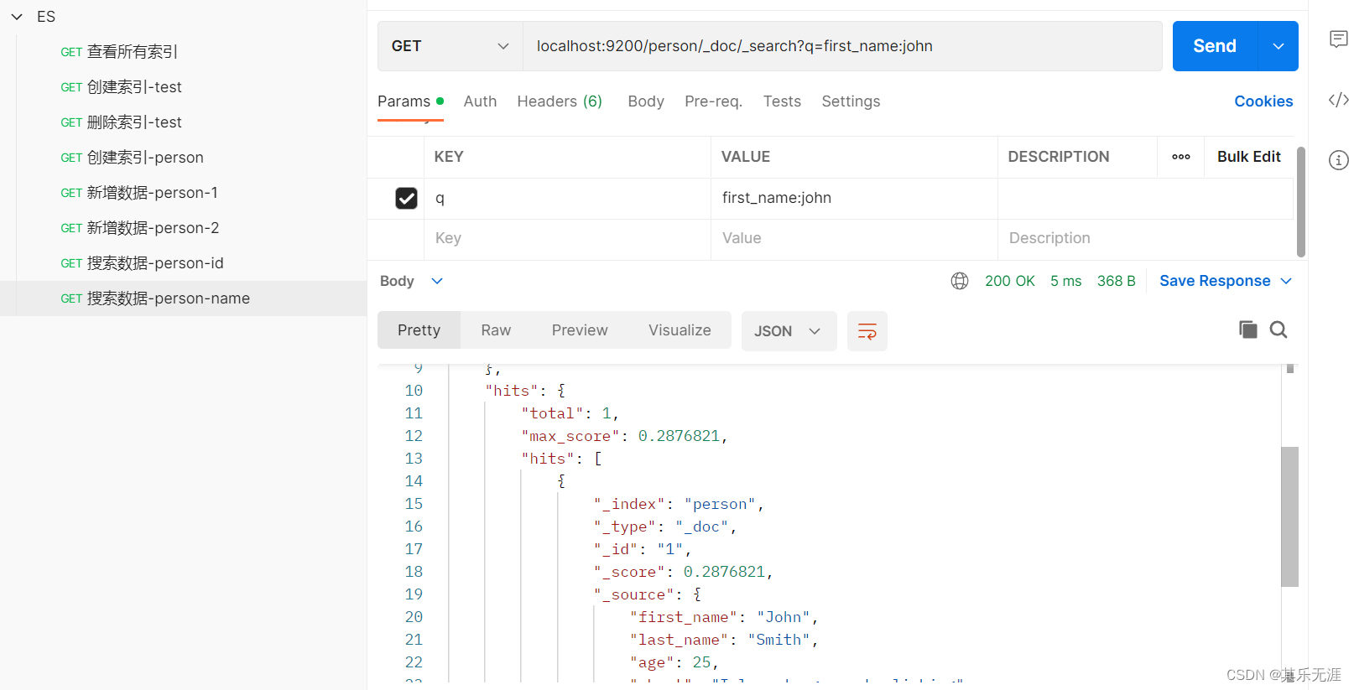Click the network globe icon
Screen dimensions: 1354x690
pos(960,281)
